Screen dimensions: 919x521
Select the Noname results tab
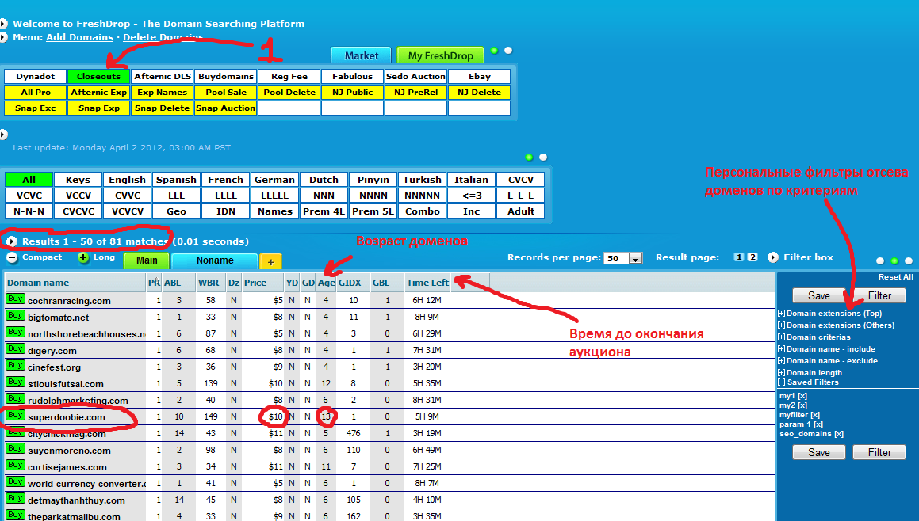pos(215,260)
